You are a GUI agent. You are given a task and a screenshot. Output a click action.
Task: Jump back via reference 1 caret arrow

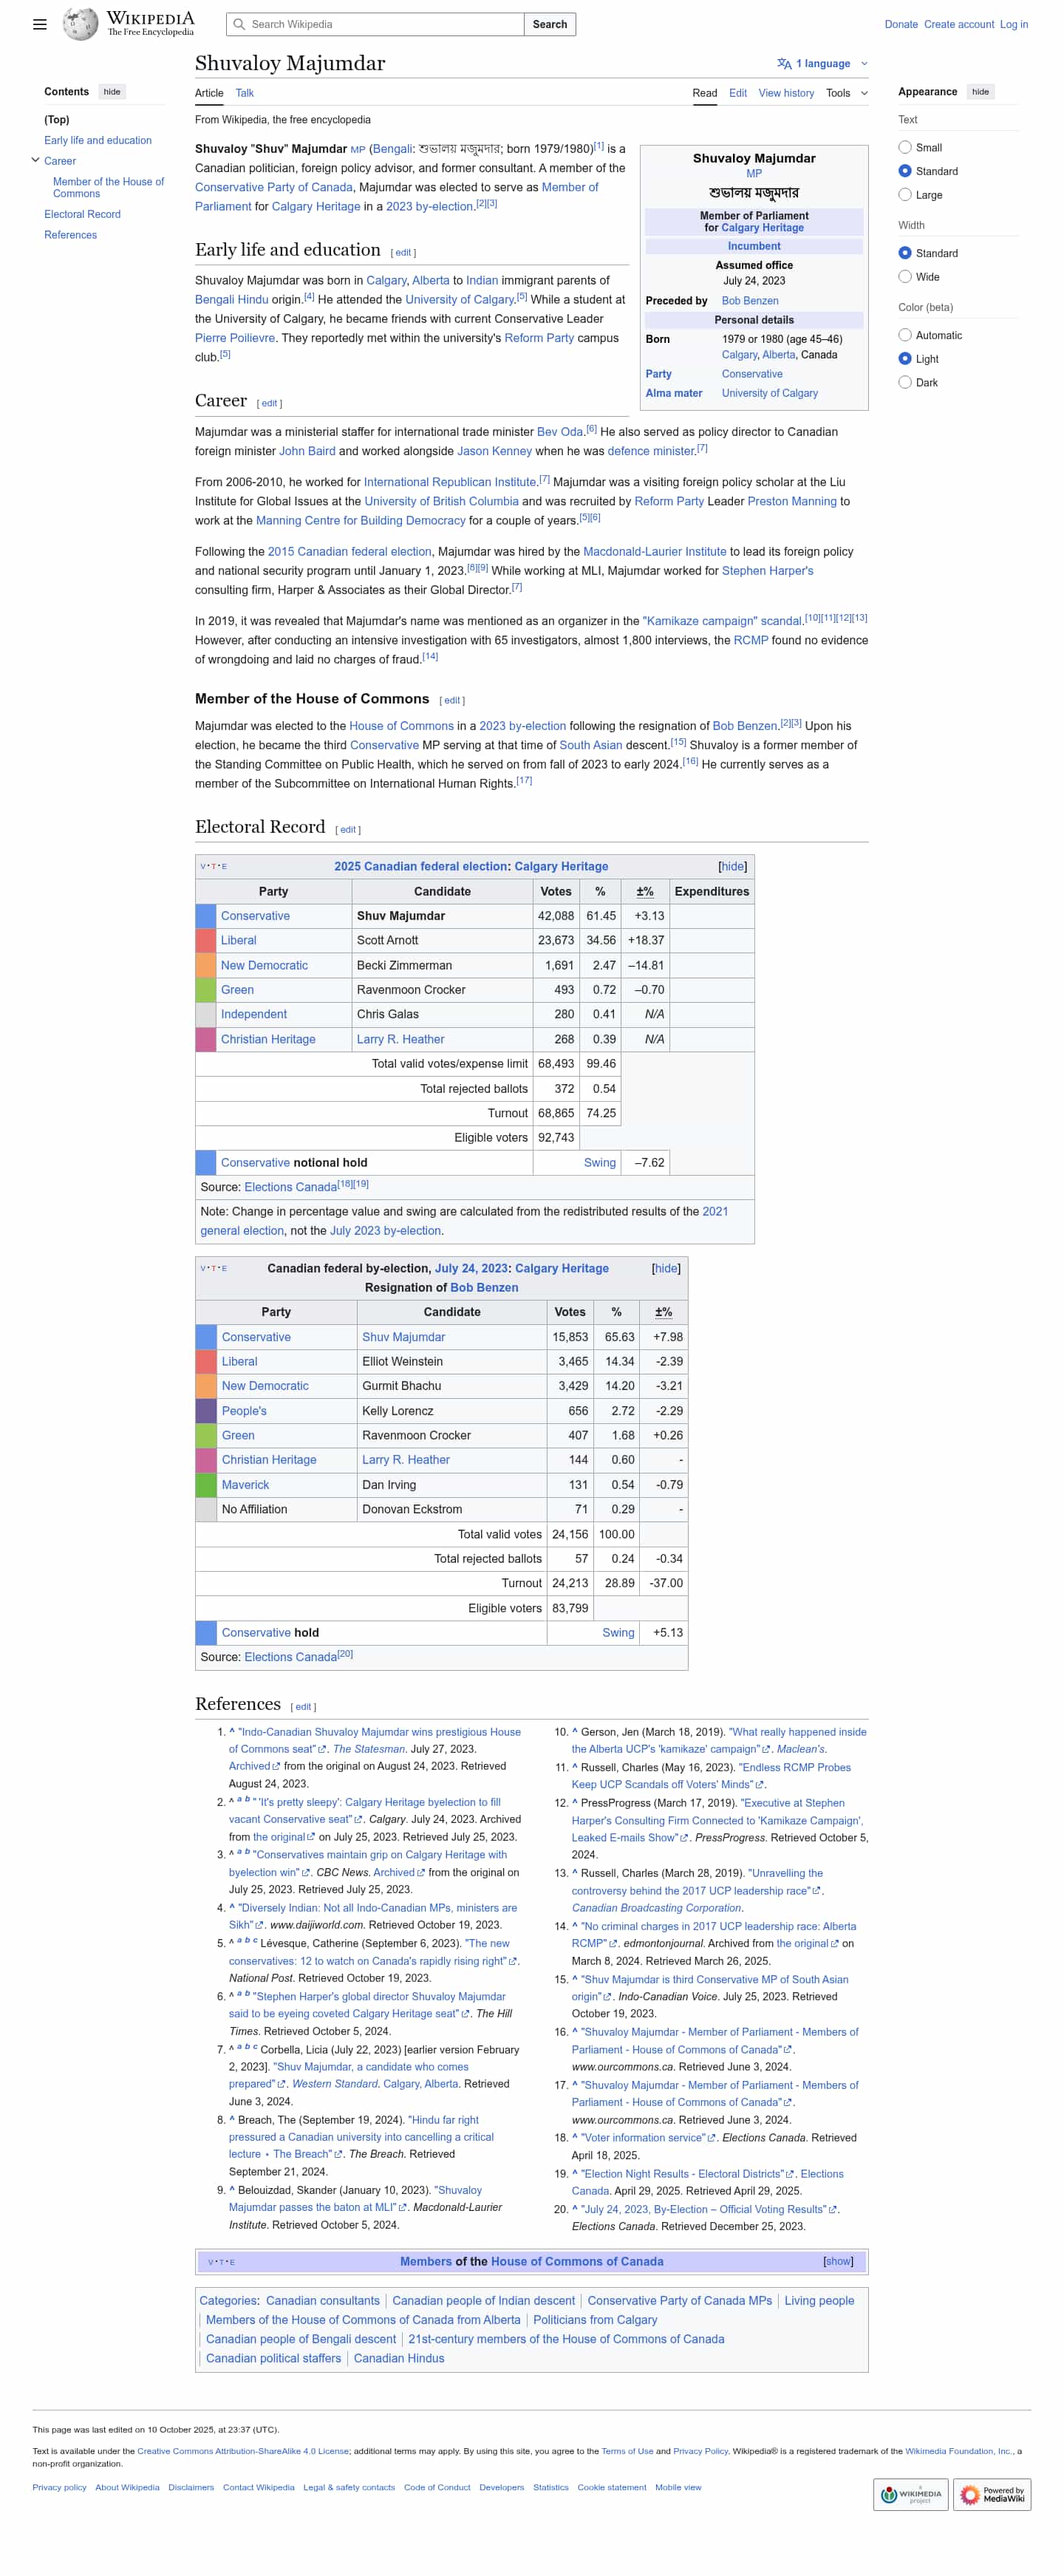[232, 1732]
